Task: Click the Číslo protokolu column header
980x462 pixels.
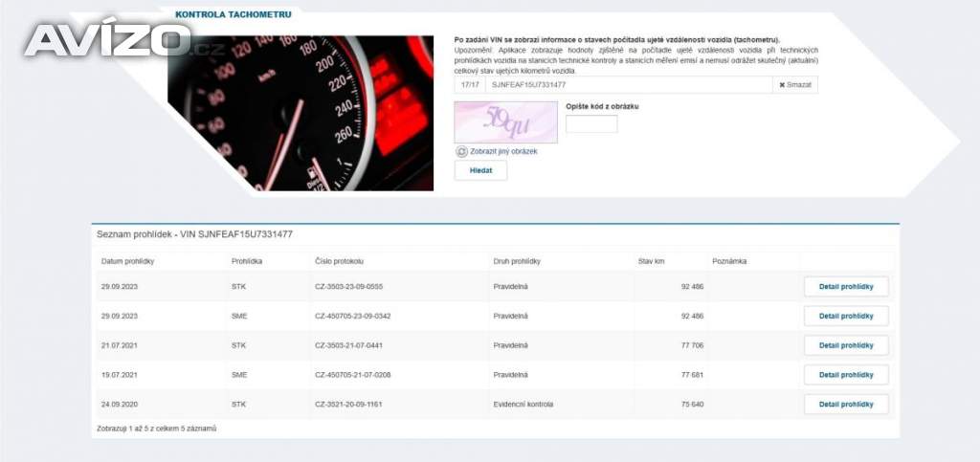Action: [339, 261]
